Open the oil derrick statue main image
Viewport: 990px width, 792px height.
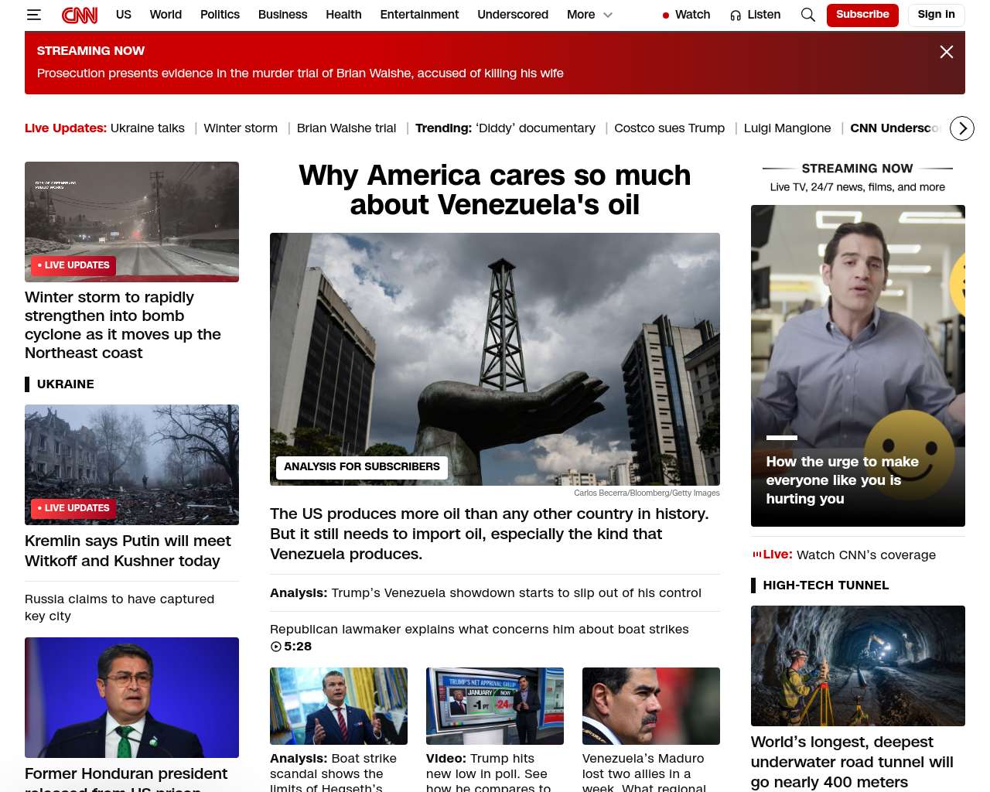pos(495,359)
